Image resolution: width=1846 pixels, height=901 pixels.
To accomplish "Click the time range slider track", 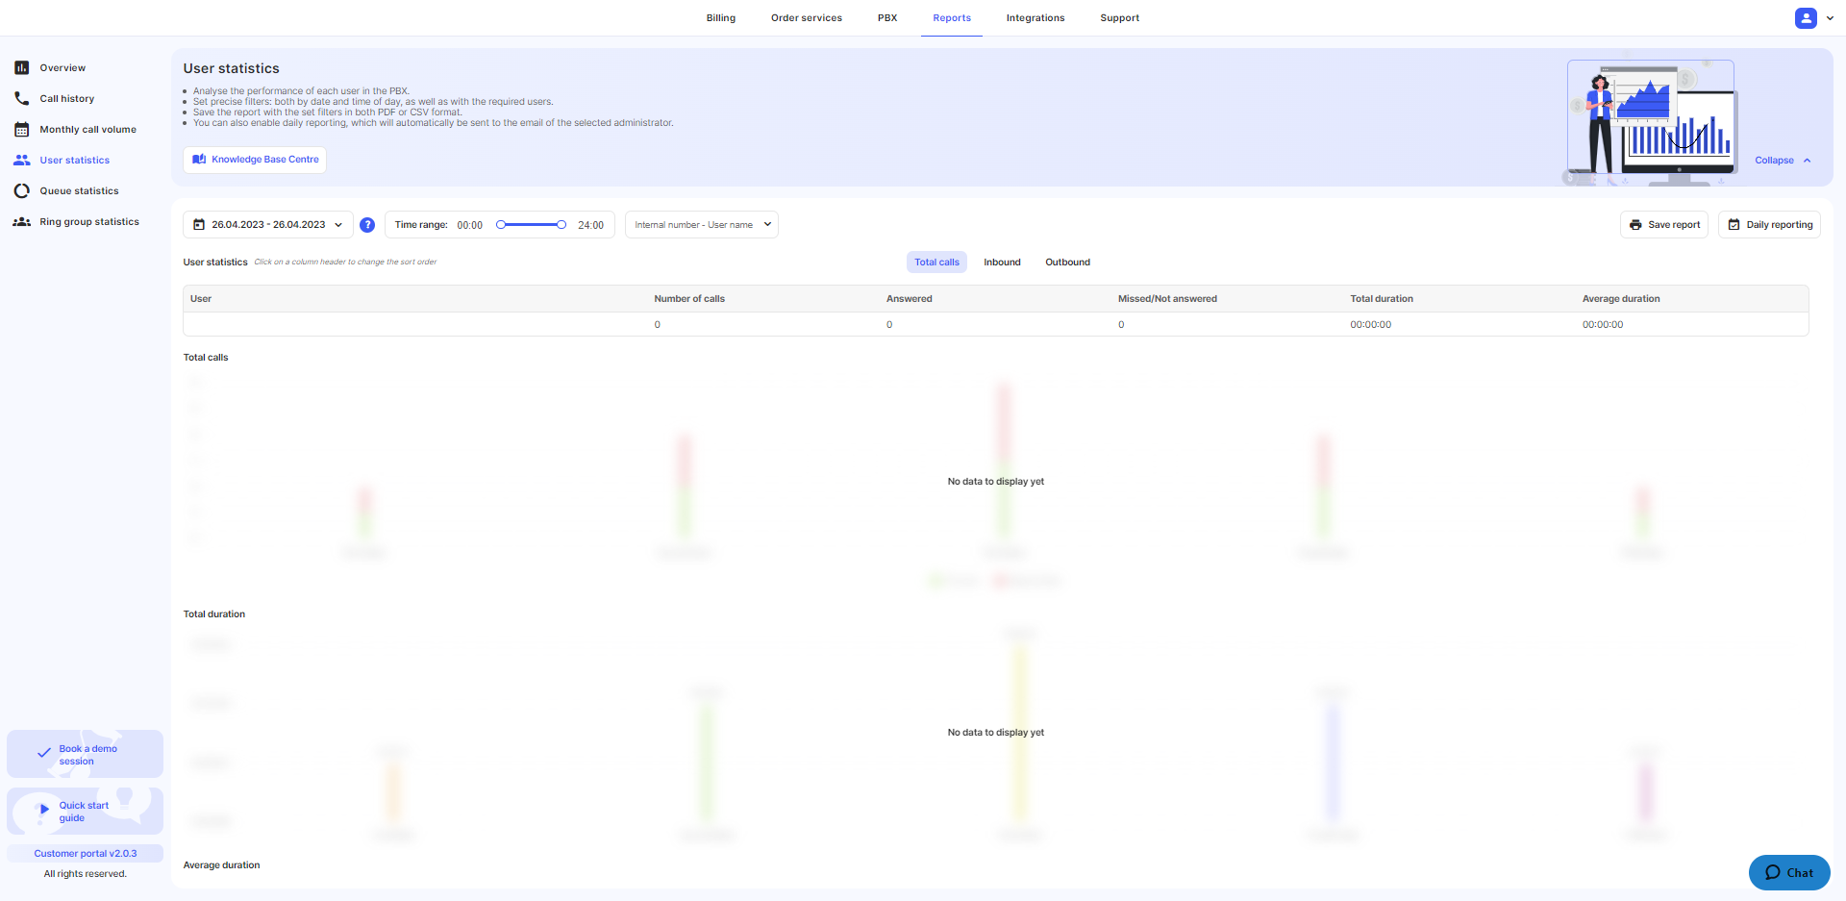I will coord(531,225).
